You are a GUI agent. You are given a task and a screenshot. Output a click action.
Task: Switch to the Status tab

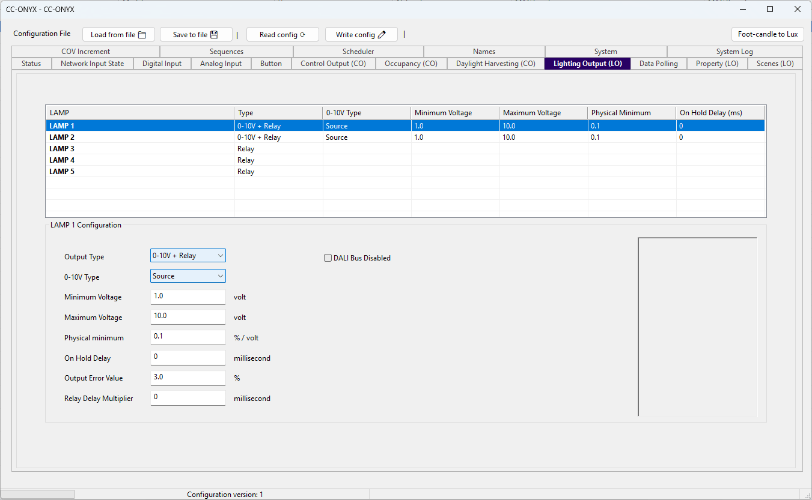point(31,64)
